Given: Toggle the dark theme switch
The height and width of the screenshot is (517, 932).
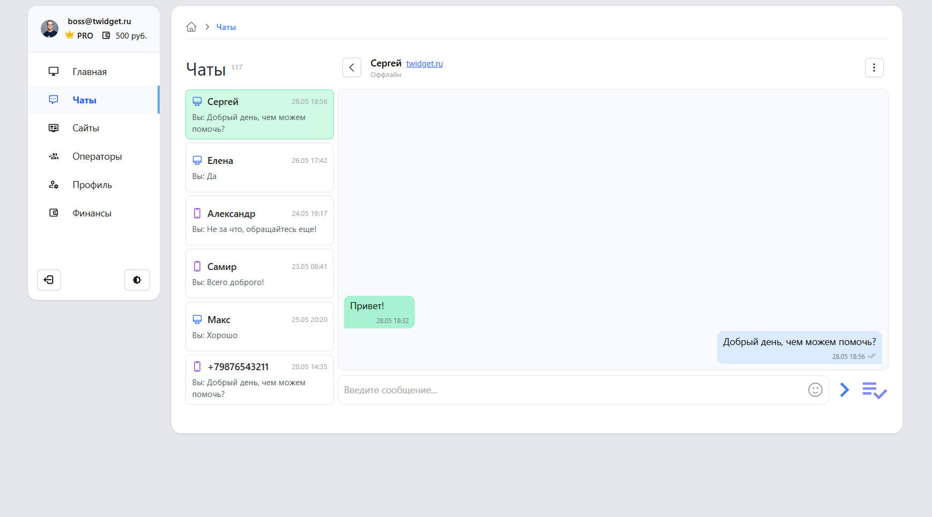Looking at the screenshot, I should 137,280.
